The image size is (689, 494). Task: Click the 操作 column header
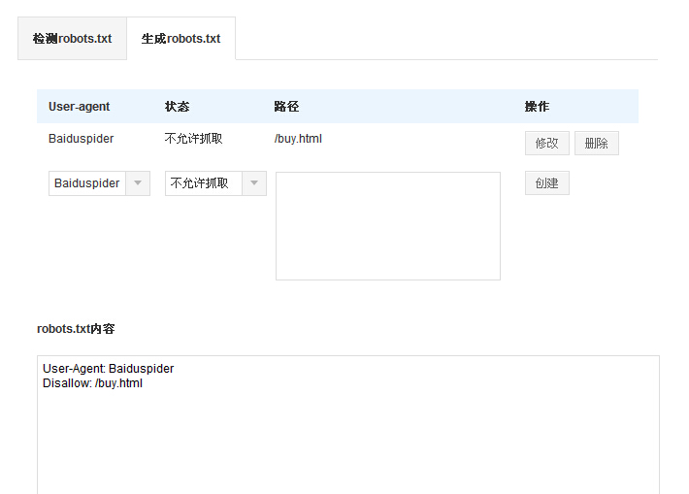point(537,107)
